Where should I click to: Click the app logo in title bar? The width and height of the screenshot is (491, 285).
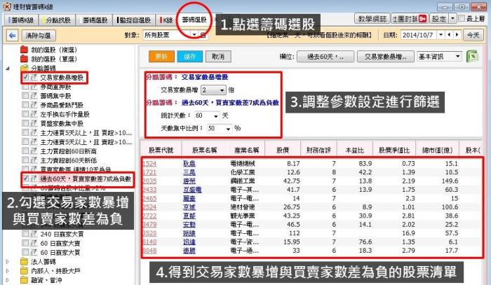6,6
